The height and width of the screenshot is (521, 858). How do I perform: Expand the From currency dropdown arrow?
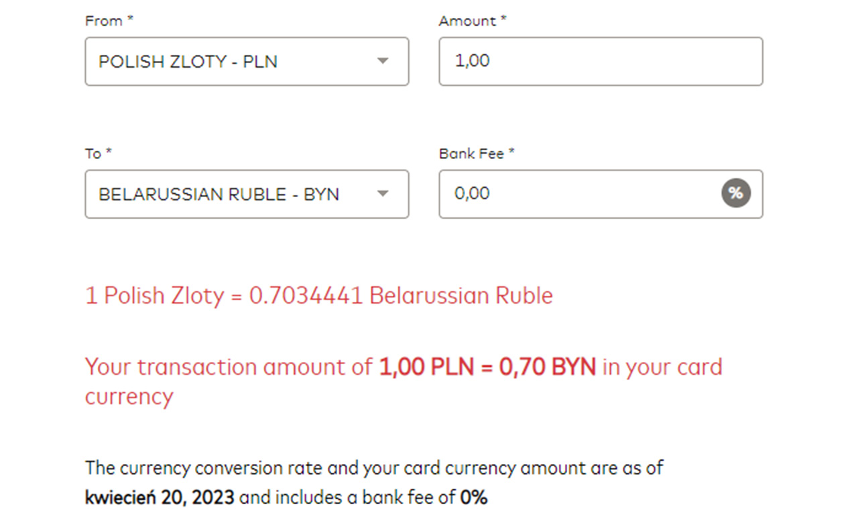coord(383,61)
